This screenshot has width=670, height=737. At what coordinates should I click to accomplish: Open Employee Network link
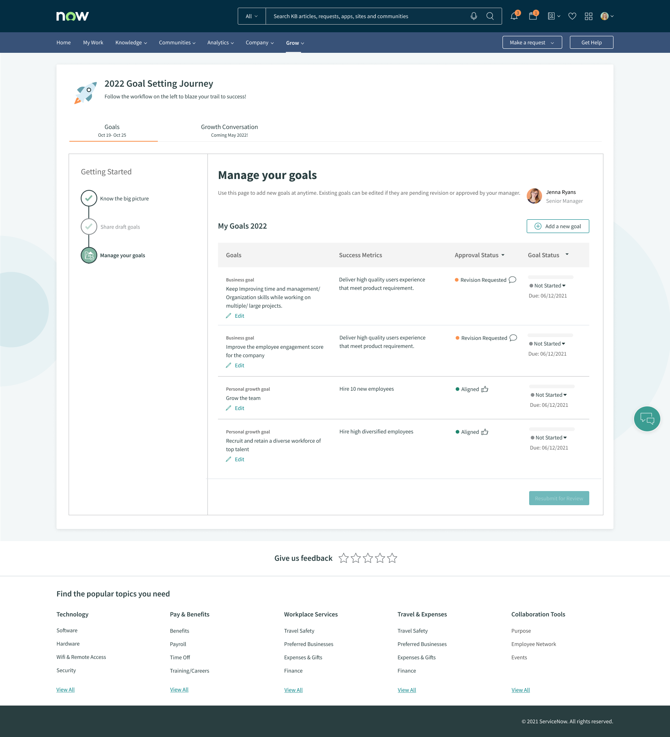tap(534, 644)
